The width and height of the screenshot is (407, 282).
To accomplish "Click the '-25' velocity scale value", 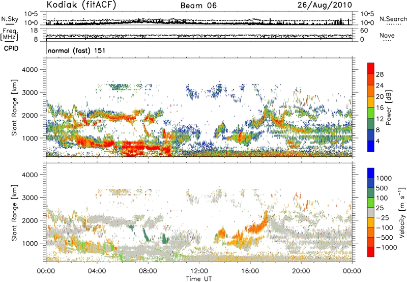I will [x=382, y=218].
